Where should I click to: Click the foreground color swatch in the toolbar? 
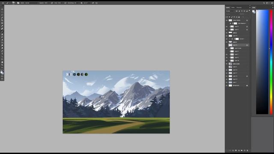pyautogui.click(x=2, y=72)
